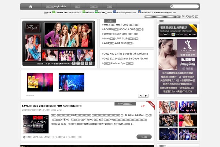This screenshot has height=147, width=220.
Task: Open sidebar photo of blonde woman on pink
Action: (188, 121)
